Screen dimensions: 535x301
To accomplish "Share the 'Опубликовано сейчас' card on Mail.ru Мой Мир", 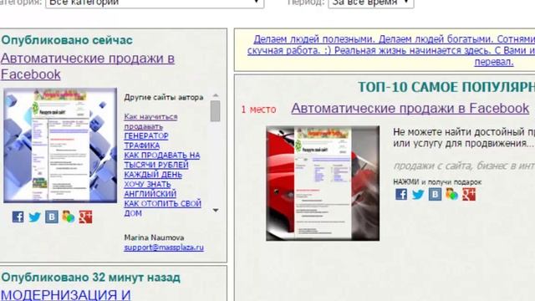I will click(x=69, y=217).
